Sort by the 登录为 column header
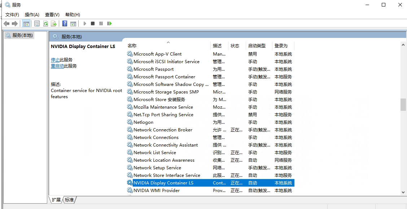The height and width of the screenshot is (209, 407). (283, 46)
